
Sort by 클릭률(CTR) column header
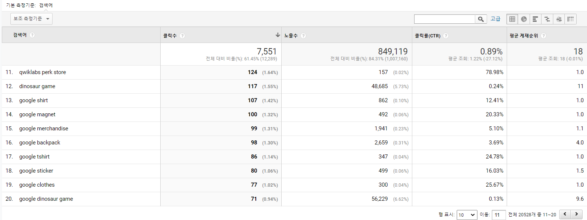[x=427, y=36]
